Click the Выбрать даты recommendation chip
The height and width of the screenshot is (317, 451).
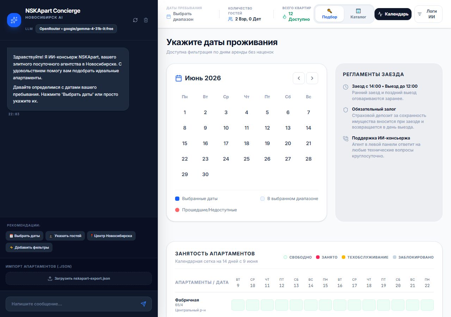24,236
